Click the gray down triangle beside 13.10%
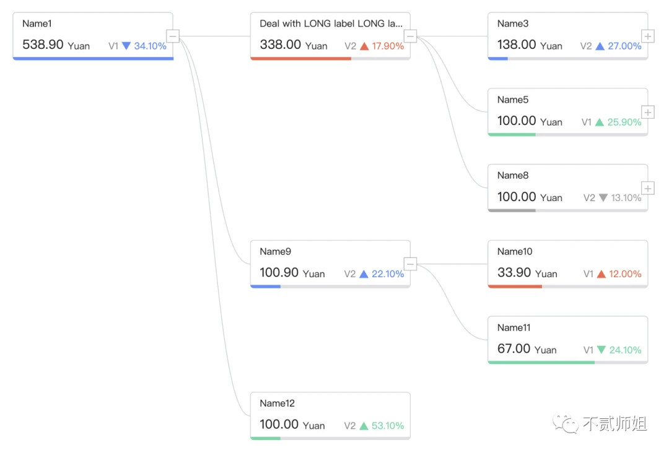This screenshot has height=453, width=669. (603, 198)
